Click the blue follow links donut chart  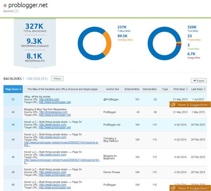point(80,43)
